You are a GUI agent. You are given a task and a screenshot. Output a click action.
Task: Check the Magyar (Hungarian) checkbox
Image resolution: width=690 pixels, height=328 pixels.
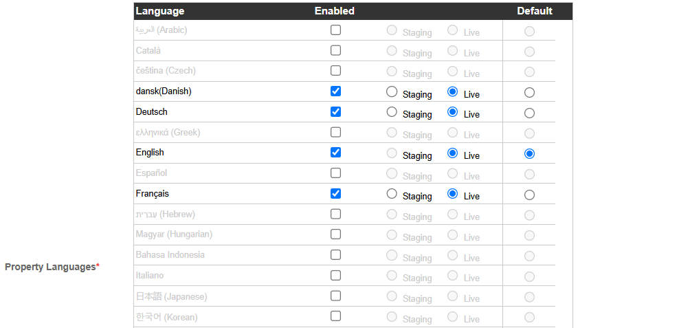(x=336, y=234)
